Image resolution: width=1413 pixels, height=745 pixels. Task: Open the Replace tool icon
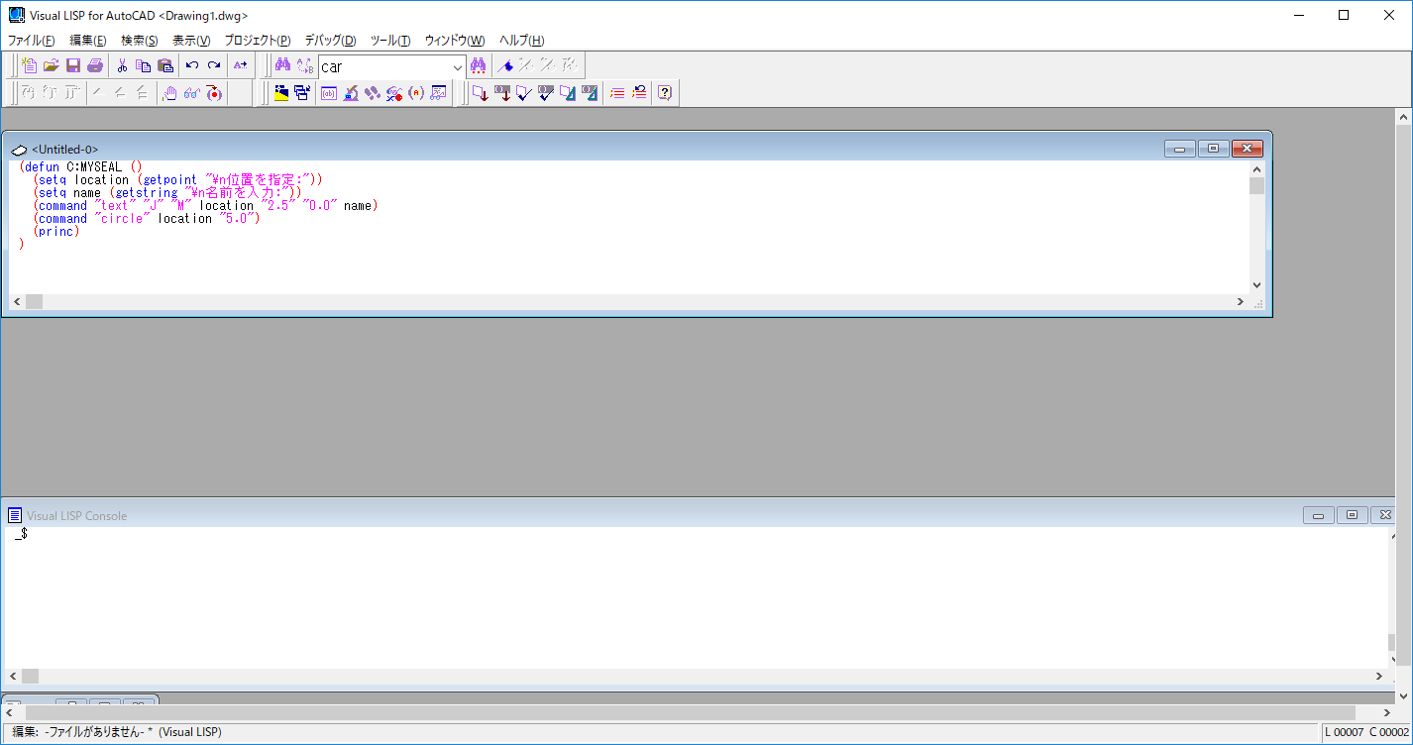pos(304,66)
